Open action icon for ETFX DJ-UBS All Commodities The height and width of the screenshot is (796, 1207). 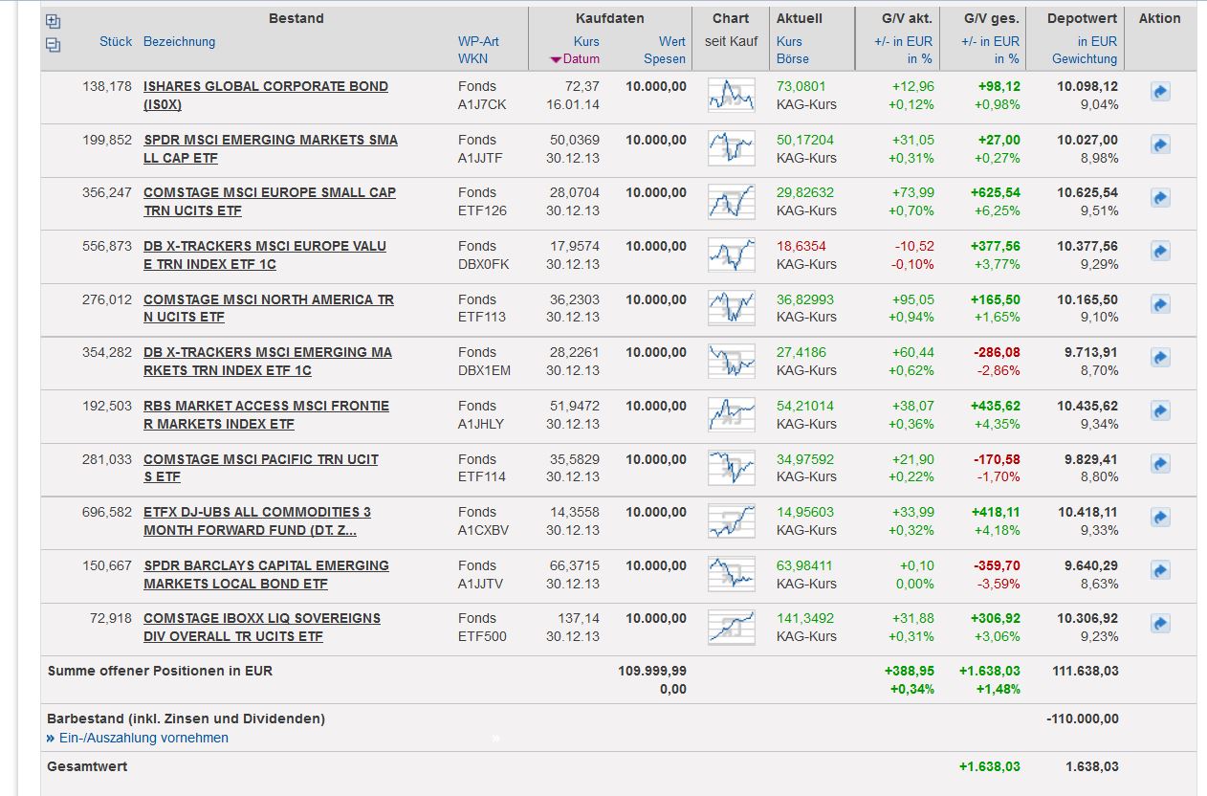[1160, 518]
